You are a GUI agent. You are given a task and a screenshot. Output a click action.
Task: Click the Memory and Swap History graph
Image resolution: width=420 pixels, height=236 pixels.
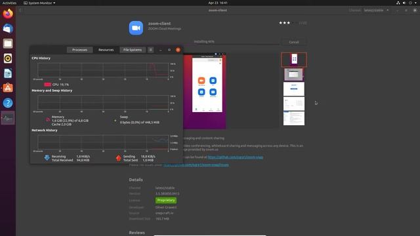103,102
